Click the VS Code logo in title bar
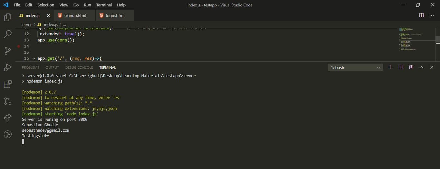The height and width of the screenshot is (169, 440). click(x=5, y=5)
